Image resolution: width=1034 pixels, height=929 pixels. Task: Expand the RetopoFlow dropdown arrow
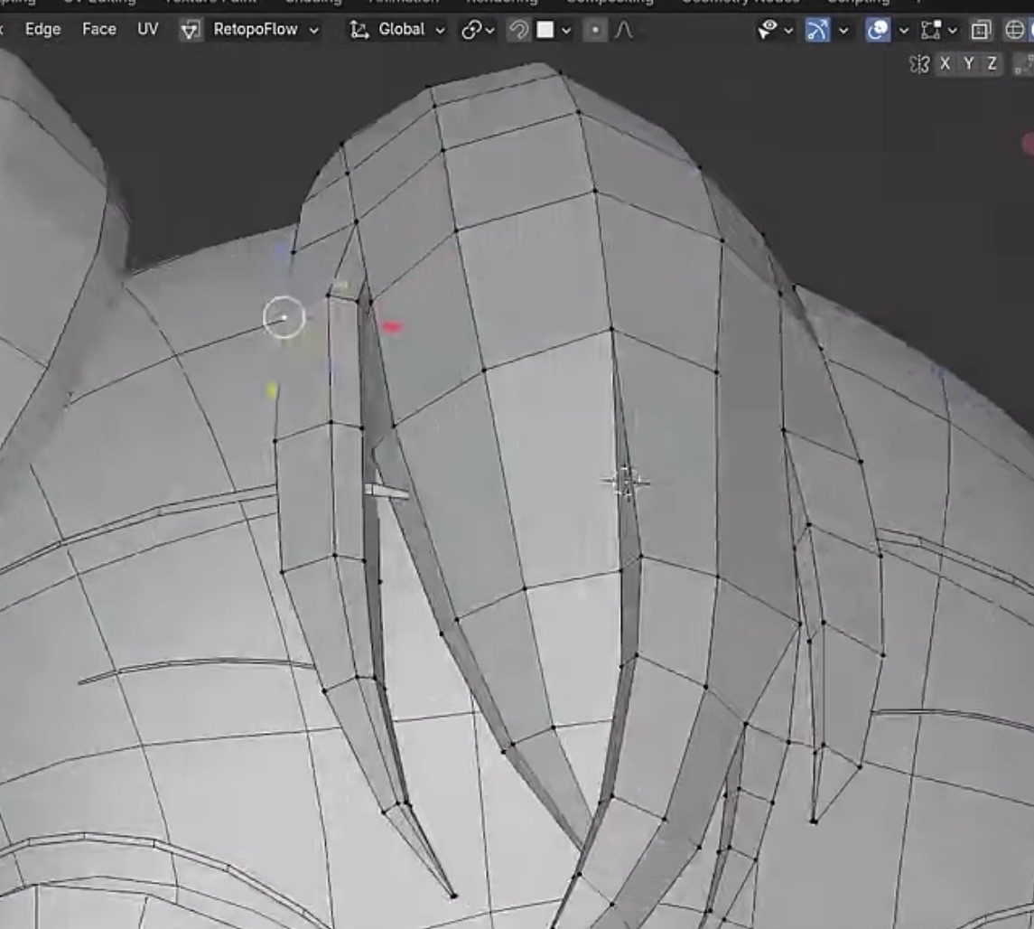pos(314,30)
